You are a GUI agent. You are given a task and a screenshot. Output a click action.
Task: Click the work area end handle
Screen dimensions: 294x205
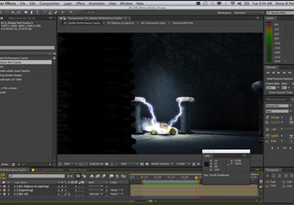pyautogui.click(x=199, y=182)
